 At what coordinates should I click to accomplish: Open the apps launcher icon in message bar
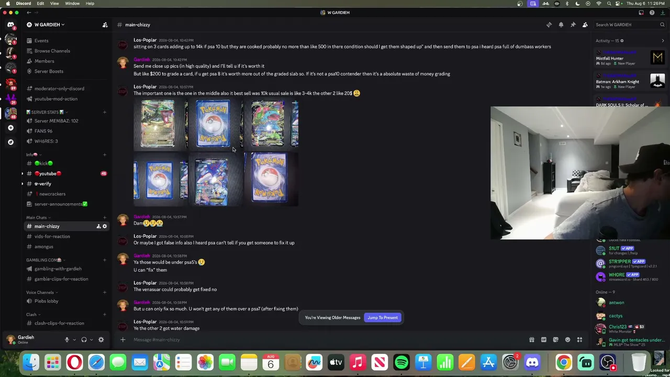pos(579,340)
